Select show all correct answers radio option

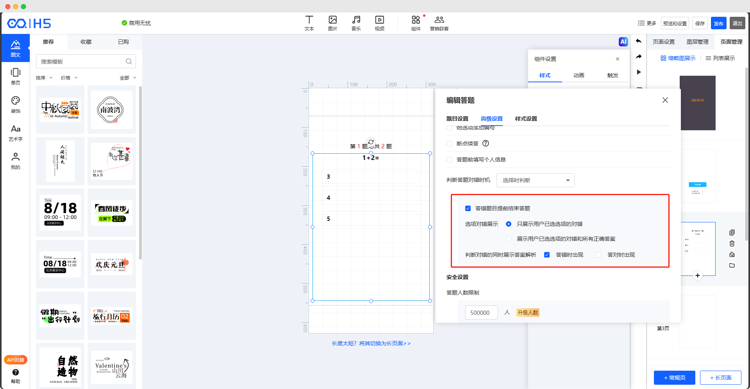pos(509,239)
